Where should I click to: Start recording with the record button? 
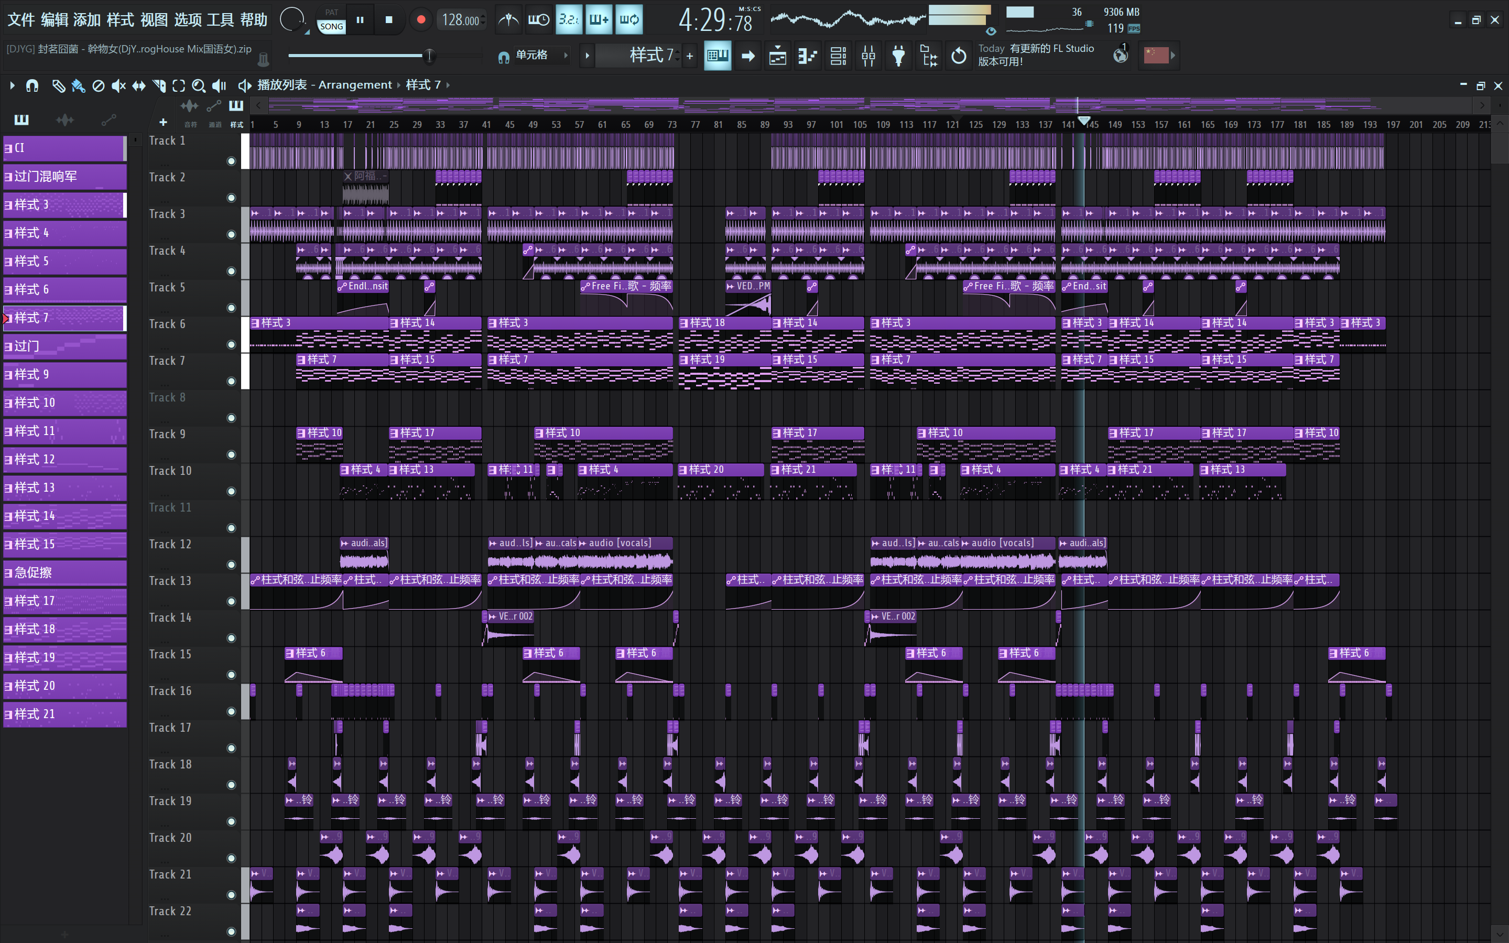[x=421, y=20]
